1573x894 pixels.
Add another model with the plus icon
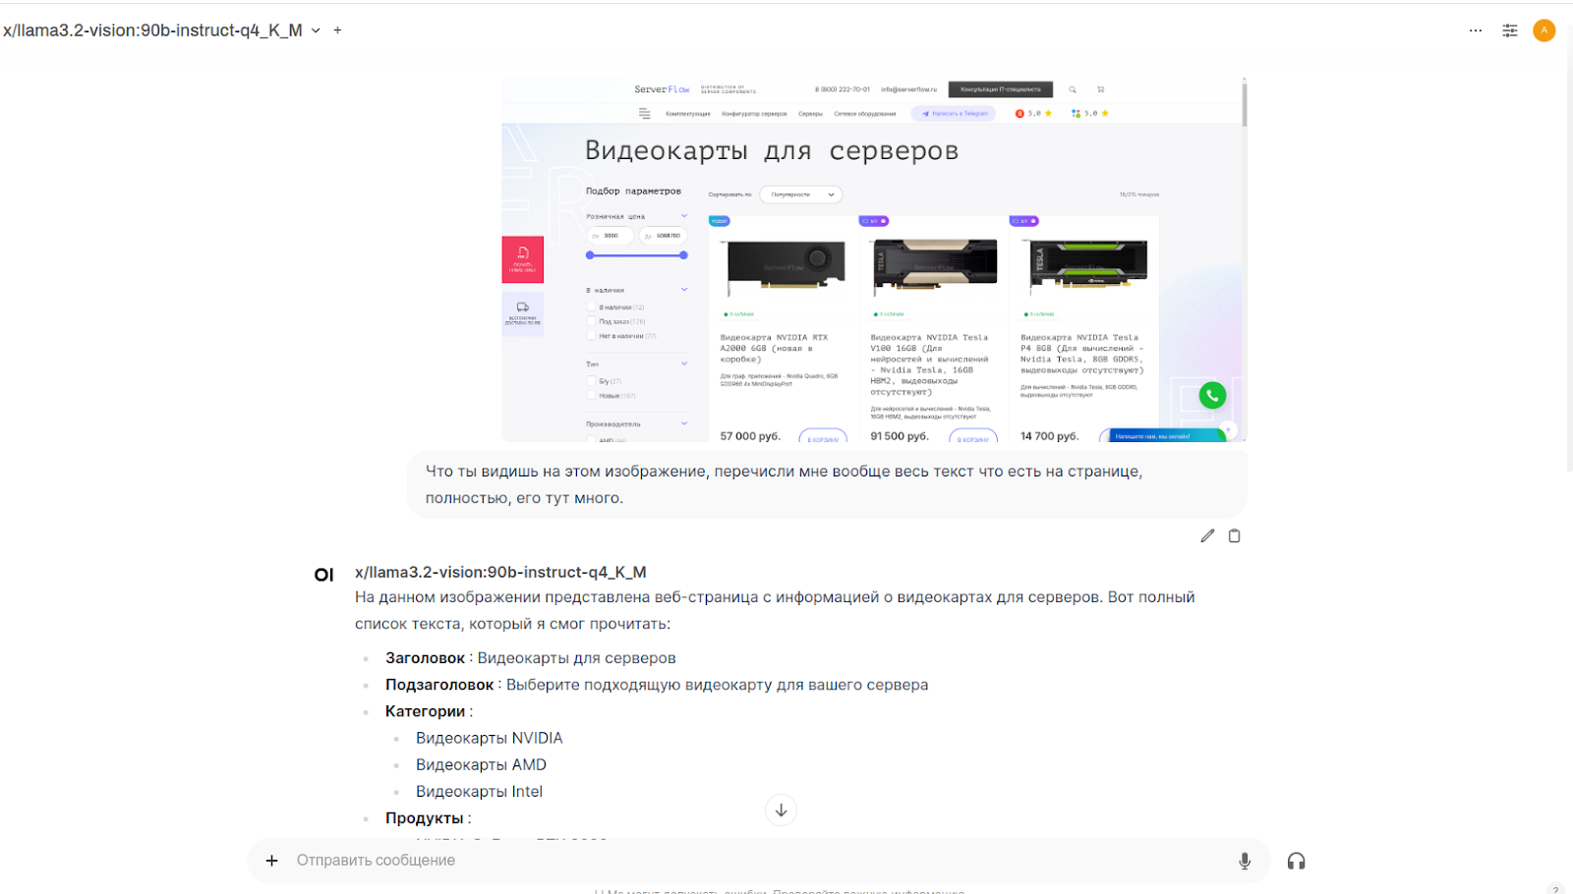tap(337, 30)
